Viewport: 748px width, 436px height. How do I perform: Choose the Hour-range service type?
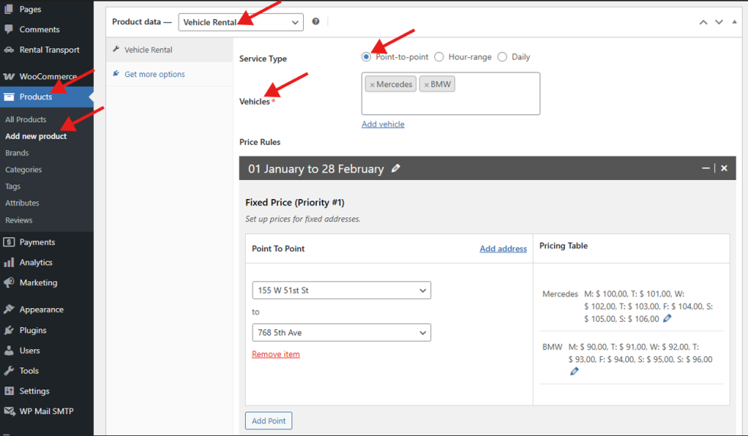point(439,56)
